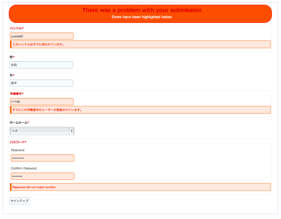This screenshot has width=281, height=219.
Task: Click the パスワード section label
Action: [x=18, y=142]
